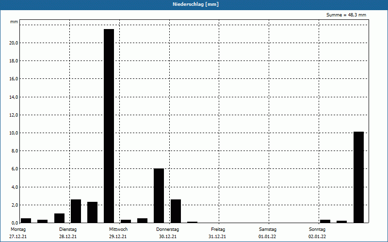Select the "Dienstag" day label

tap(68, 229)
